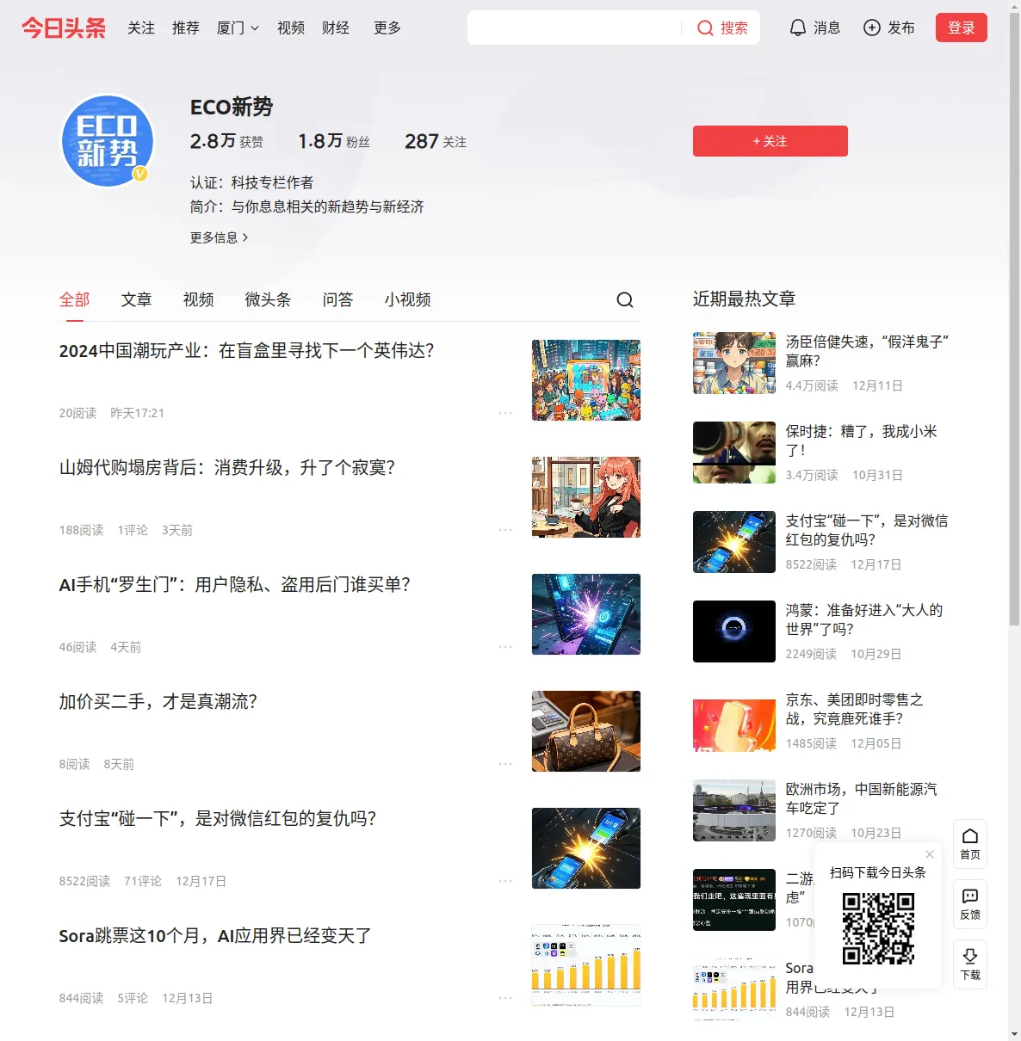Open thumbnail of hot article 保时捷
This screenshot has height=1041, width=1021.
[x=734, y=453]
